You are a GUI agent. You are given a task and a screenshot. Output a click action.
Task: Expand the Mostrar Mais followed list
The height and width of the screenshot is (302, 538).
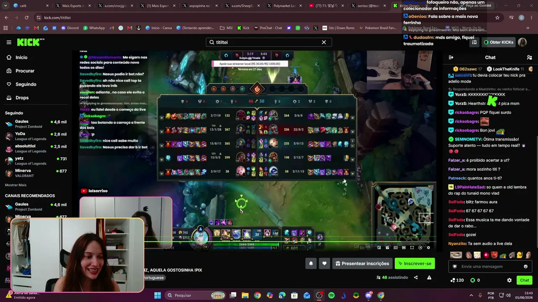pos(16,185)
